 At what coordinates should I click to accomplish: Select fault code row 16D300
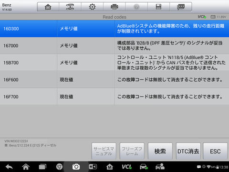[x=114, y=29]
